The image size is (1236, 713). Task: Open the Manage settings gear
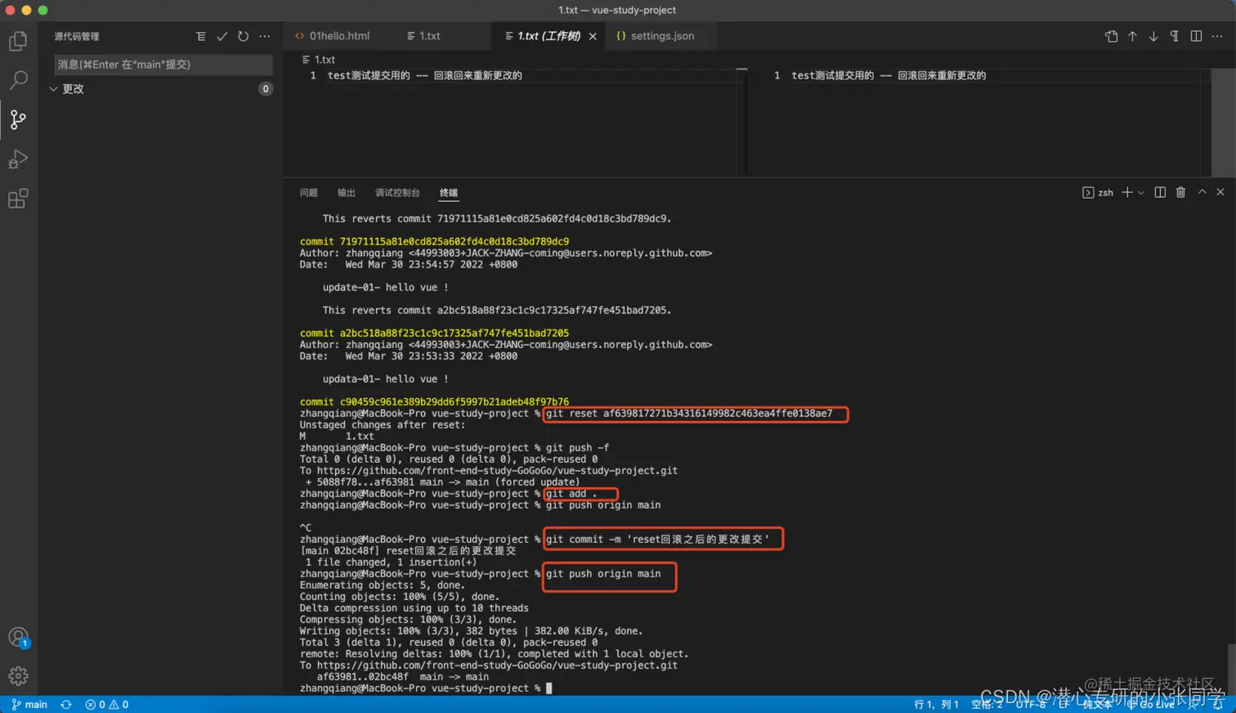pos(18,676)
